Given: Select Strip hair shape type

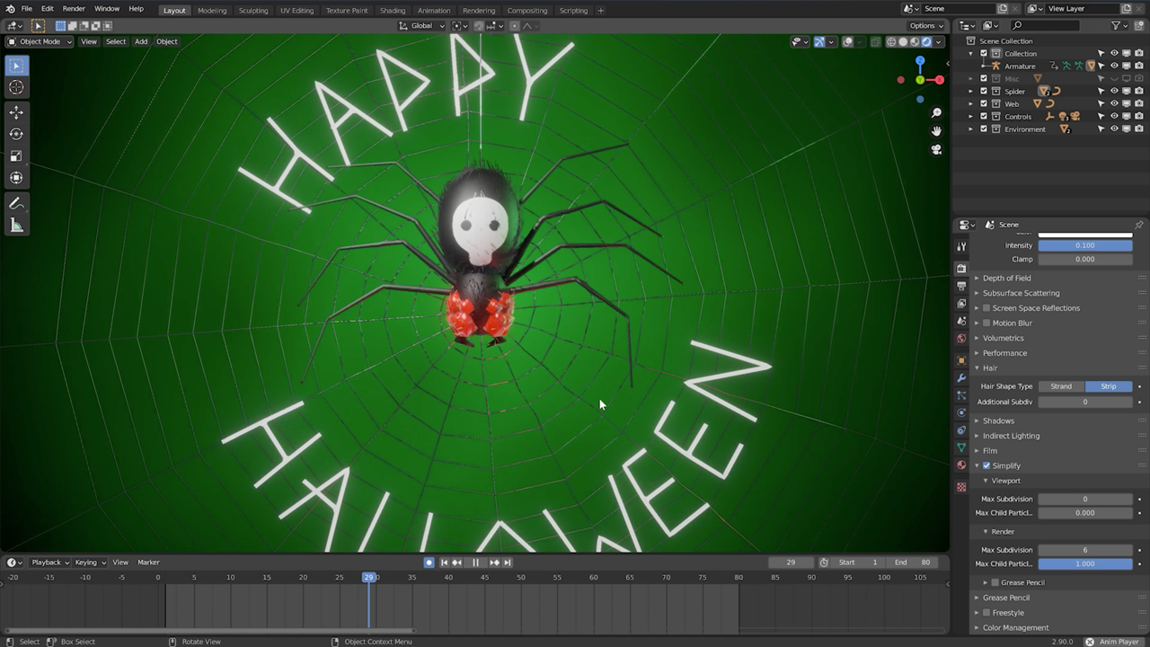Looking at the screenshot, I should click(x=1109, y=386).
